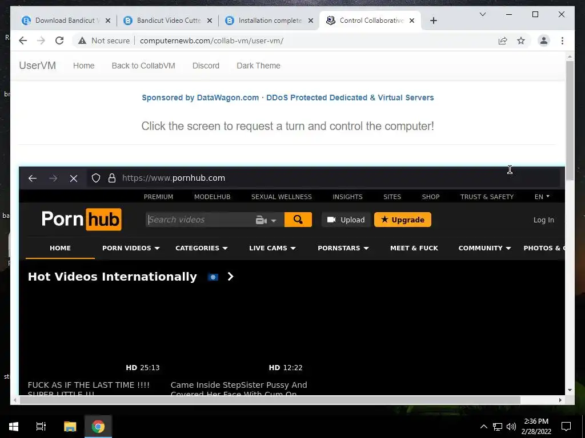Image resolution: width=585 pixels, height=438 pixels.
Task: Click the Log In link
Action: 544,220
